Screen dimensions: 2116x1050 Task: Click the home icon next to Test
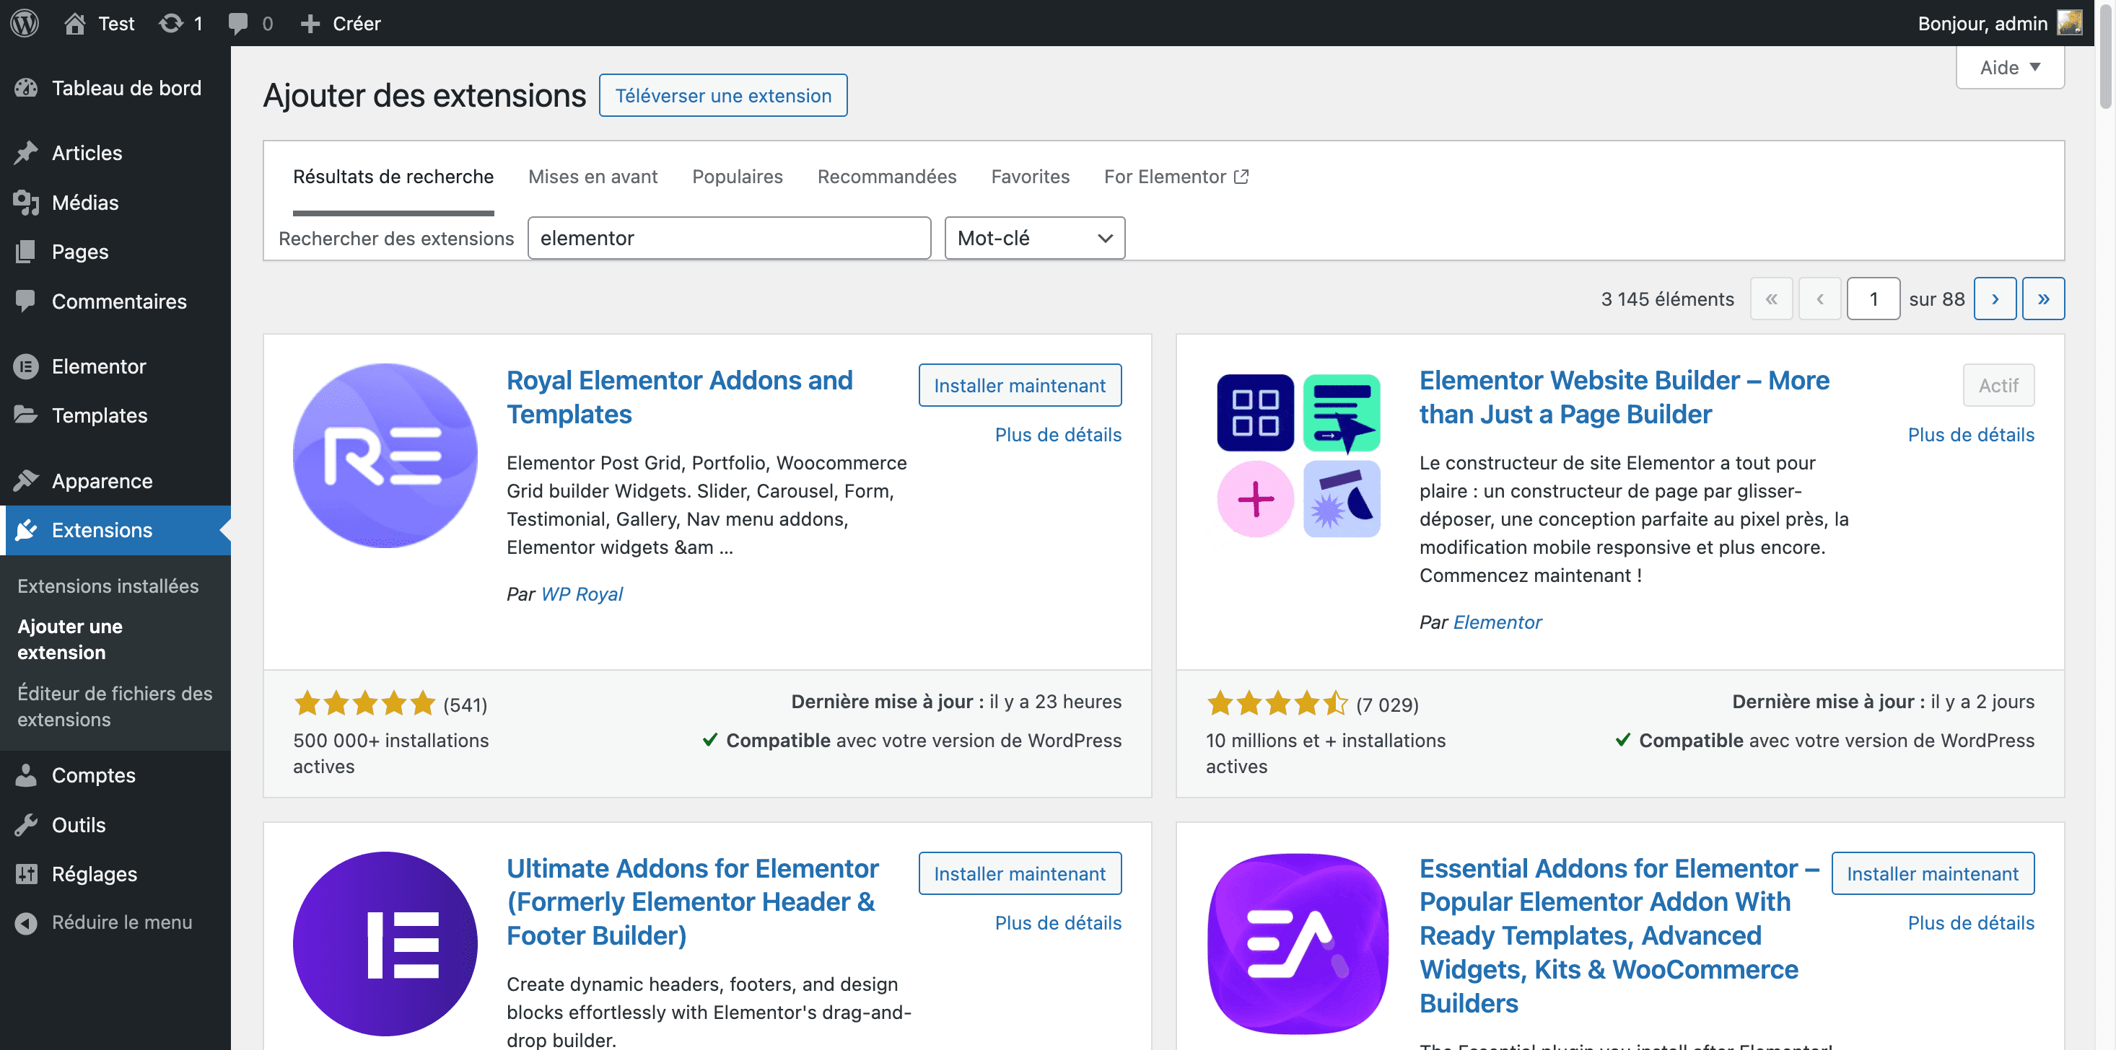[75, 23]
